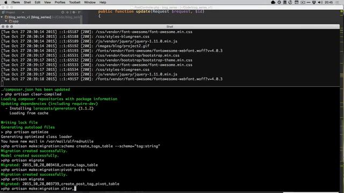Click the 'Writing lock file' line
The width and height of the screenshot is (344, 193).
coord(19,122)
